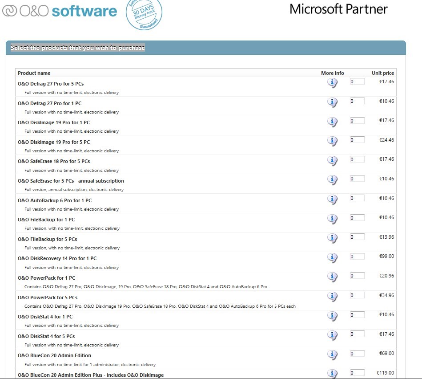Click quantity field for SafeErase annual subscription
Viewport: 422px width, 379px height.
pyautogui.click(x=357, y=179)
